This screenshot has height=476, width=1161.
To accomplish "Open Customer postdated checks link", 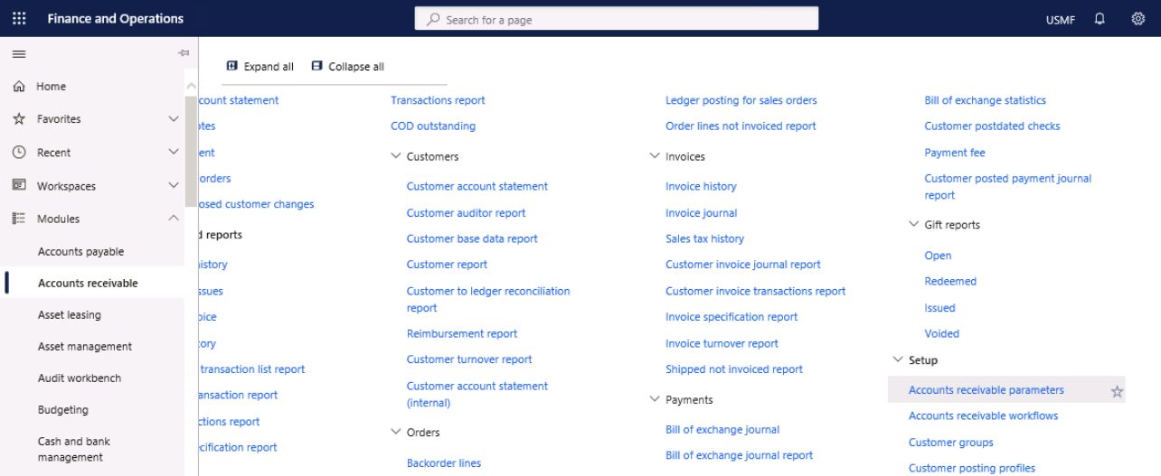I will click(x=992, y=126).
